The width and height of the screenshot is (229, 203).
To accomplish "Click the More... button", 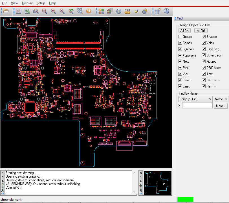I will pos(220,106).
